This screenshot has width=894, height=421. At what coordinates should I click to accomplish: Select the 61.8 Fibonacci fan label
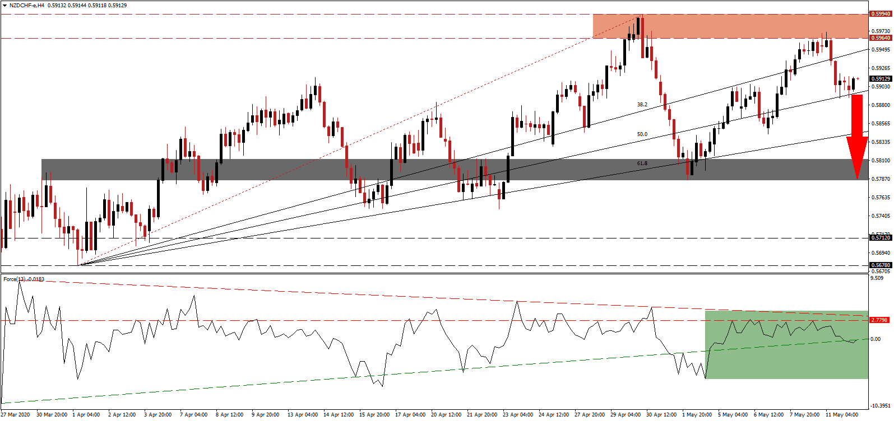pos(642,163)
